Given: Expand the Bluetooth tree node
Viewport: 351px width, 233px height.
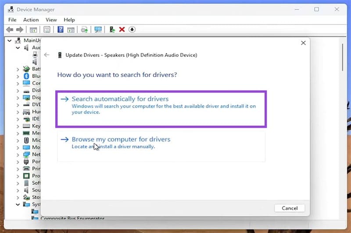Looking at the screenshot, I should coord(18,76).
